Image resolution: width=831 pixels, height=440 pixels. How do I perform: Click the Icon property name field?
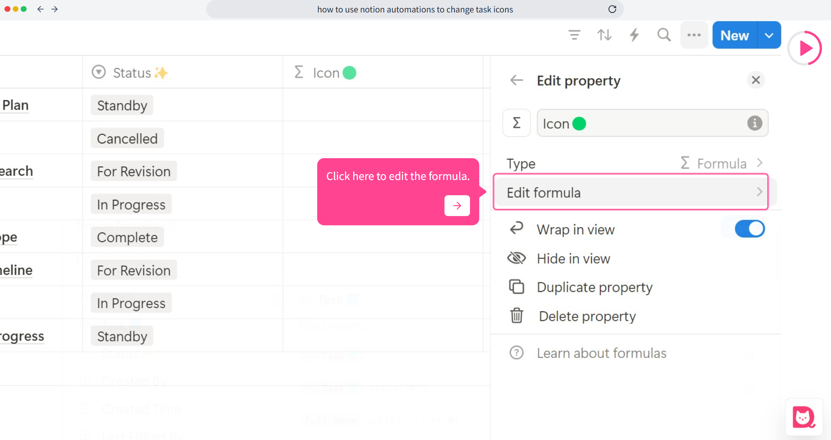click(652, 123)
